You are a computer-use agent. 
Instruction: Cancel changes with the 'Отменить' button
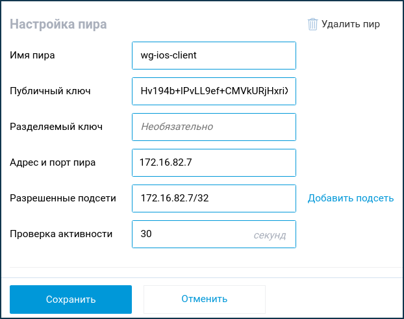(x=204, y=299)
